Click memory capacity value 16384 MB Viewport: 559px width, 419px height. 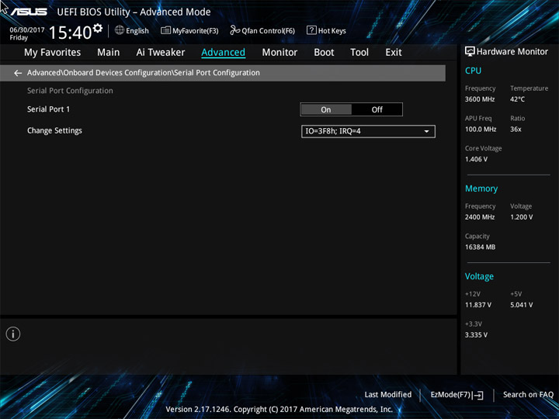pyautogui.click(x=480, y=247)
